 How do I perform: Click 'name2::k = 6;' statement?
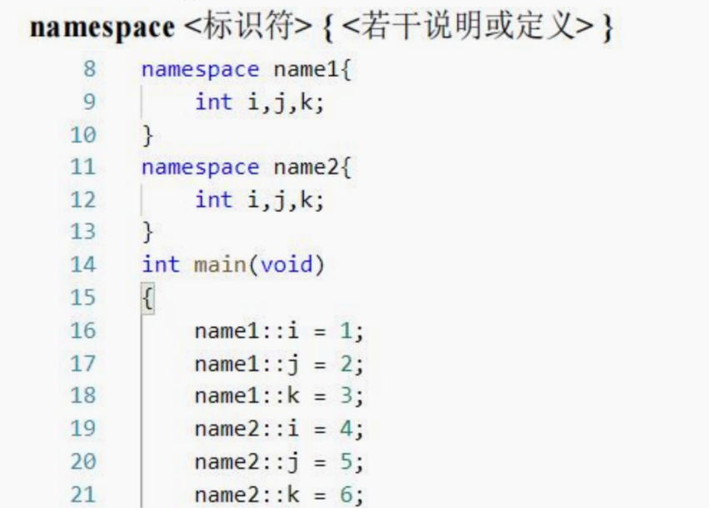click(279, 495)
